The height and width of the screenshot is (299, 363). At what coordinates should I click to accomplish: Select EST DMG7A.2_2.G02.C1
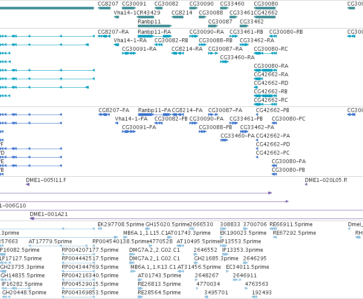[x=132, y=254]
